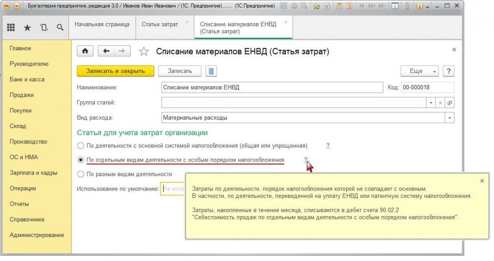Open the 'Группа статей' dropdown list

(431, 103)
